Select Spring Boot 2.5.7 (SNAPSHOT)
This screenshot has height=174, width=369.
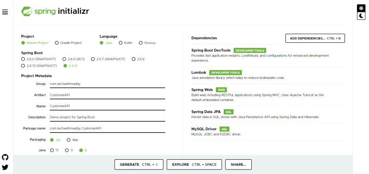point(108,59)
